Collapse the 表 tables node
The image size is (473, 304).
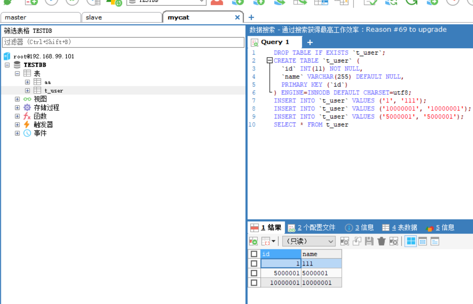coord(17,73)
